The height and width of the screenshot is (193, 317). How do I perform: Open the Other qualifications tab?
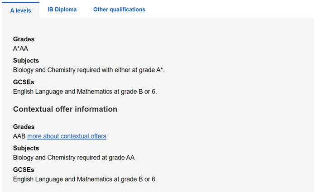click(119, 10)
